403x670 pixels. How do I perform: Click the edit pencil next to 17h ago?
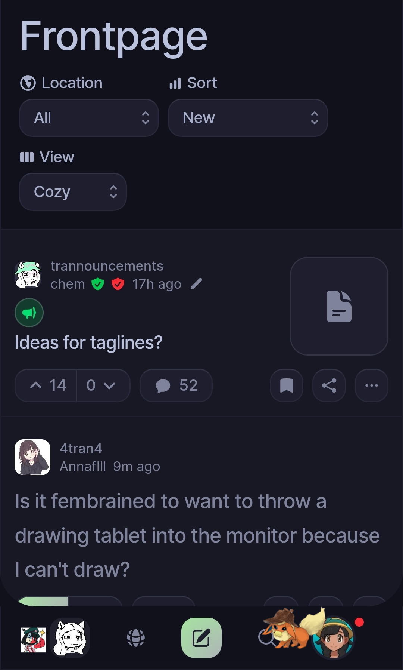pyautogui.click(x=196, y=284)
